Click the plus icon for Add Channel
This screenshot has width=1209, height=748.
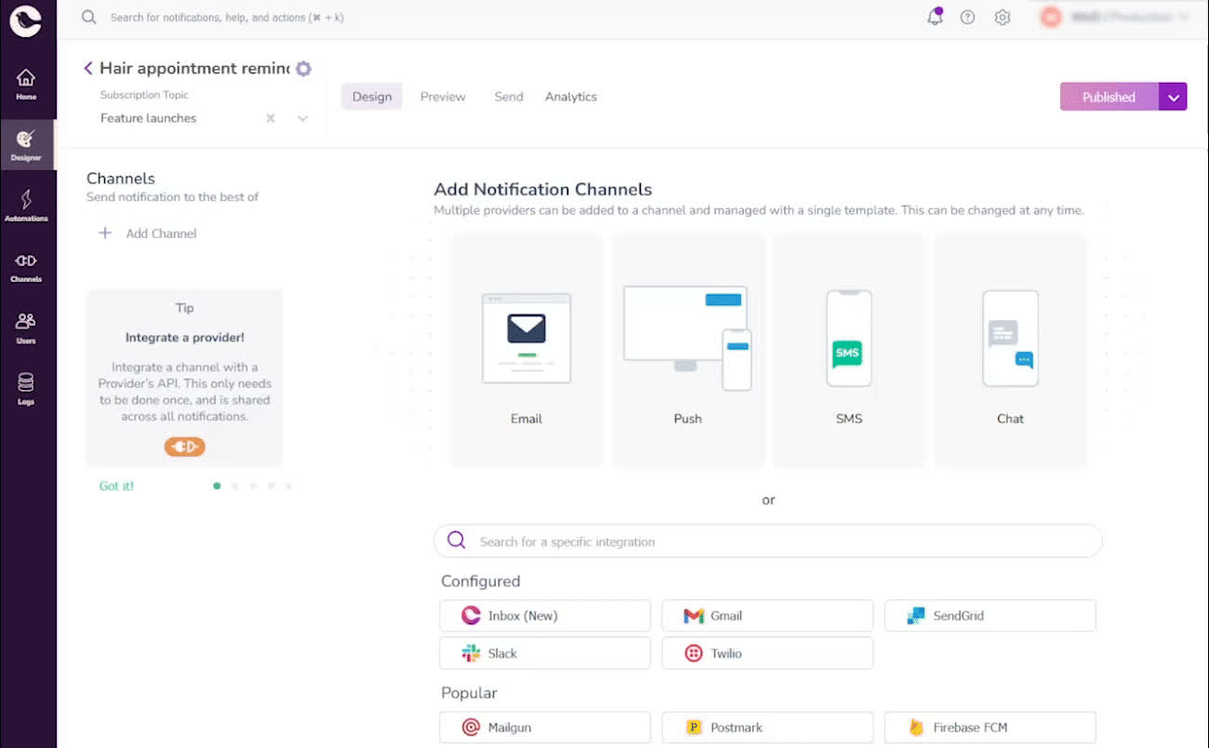(105, 234)
